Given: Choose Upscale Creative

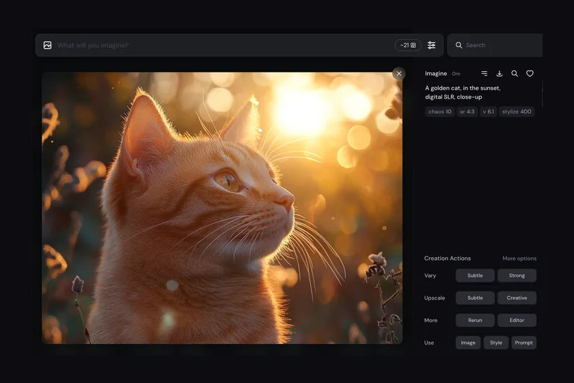Looking at the screenshot, I should 517,298.
